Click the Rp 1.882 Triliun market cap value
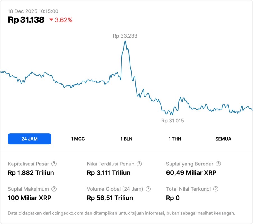Viewport: 253px width, 224px height. pos(31,173)
